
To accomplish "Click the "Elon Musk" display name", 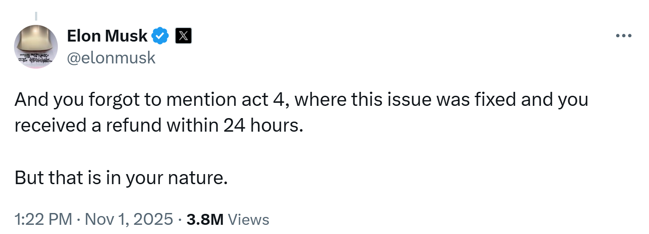I will pyautogui.click(x=107, y=36).
